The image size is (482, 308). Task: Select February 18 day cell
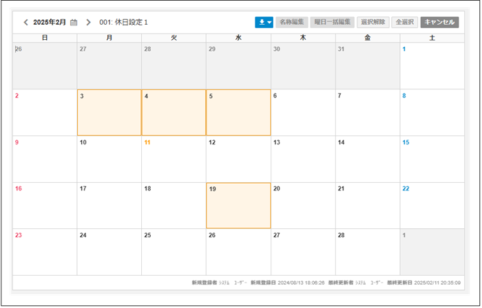coord(174,206)
